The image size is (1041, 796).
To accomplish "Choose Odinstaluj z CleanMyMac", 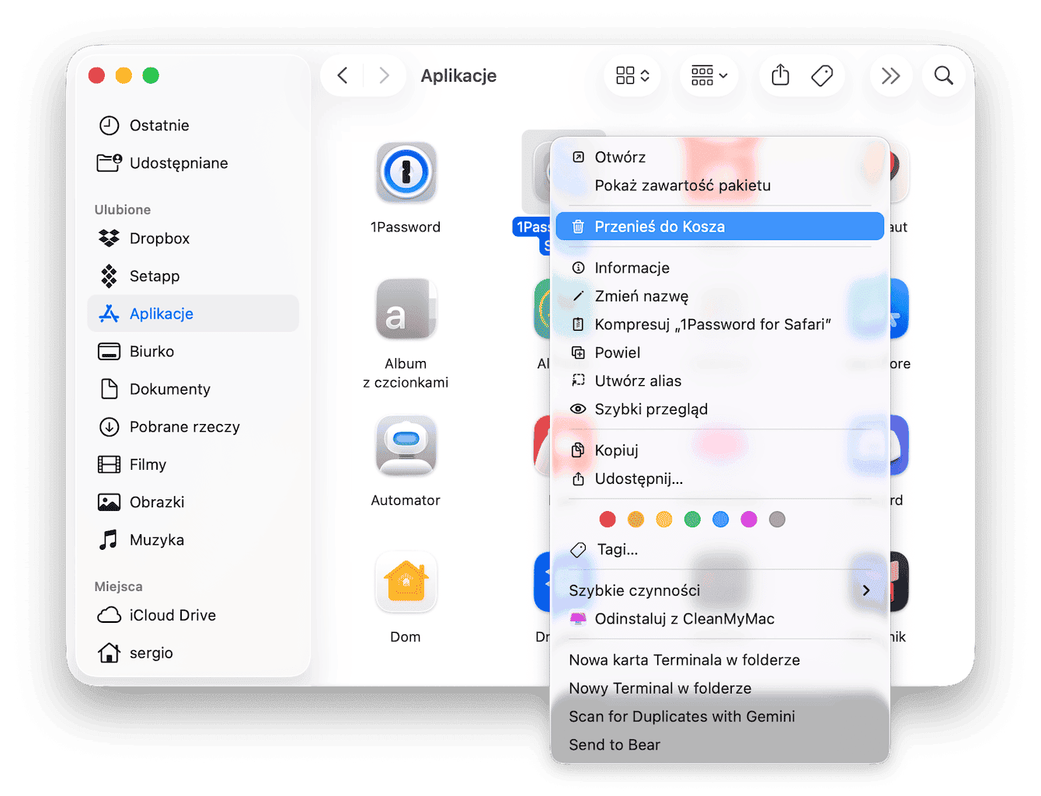I will coord(719,618).
